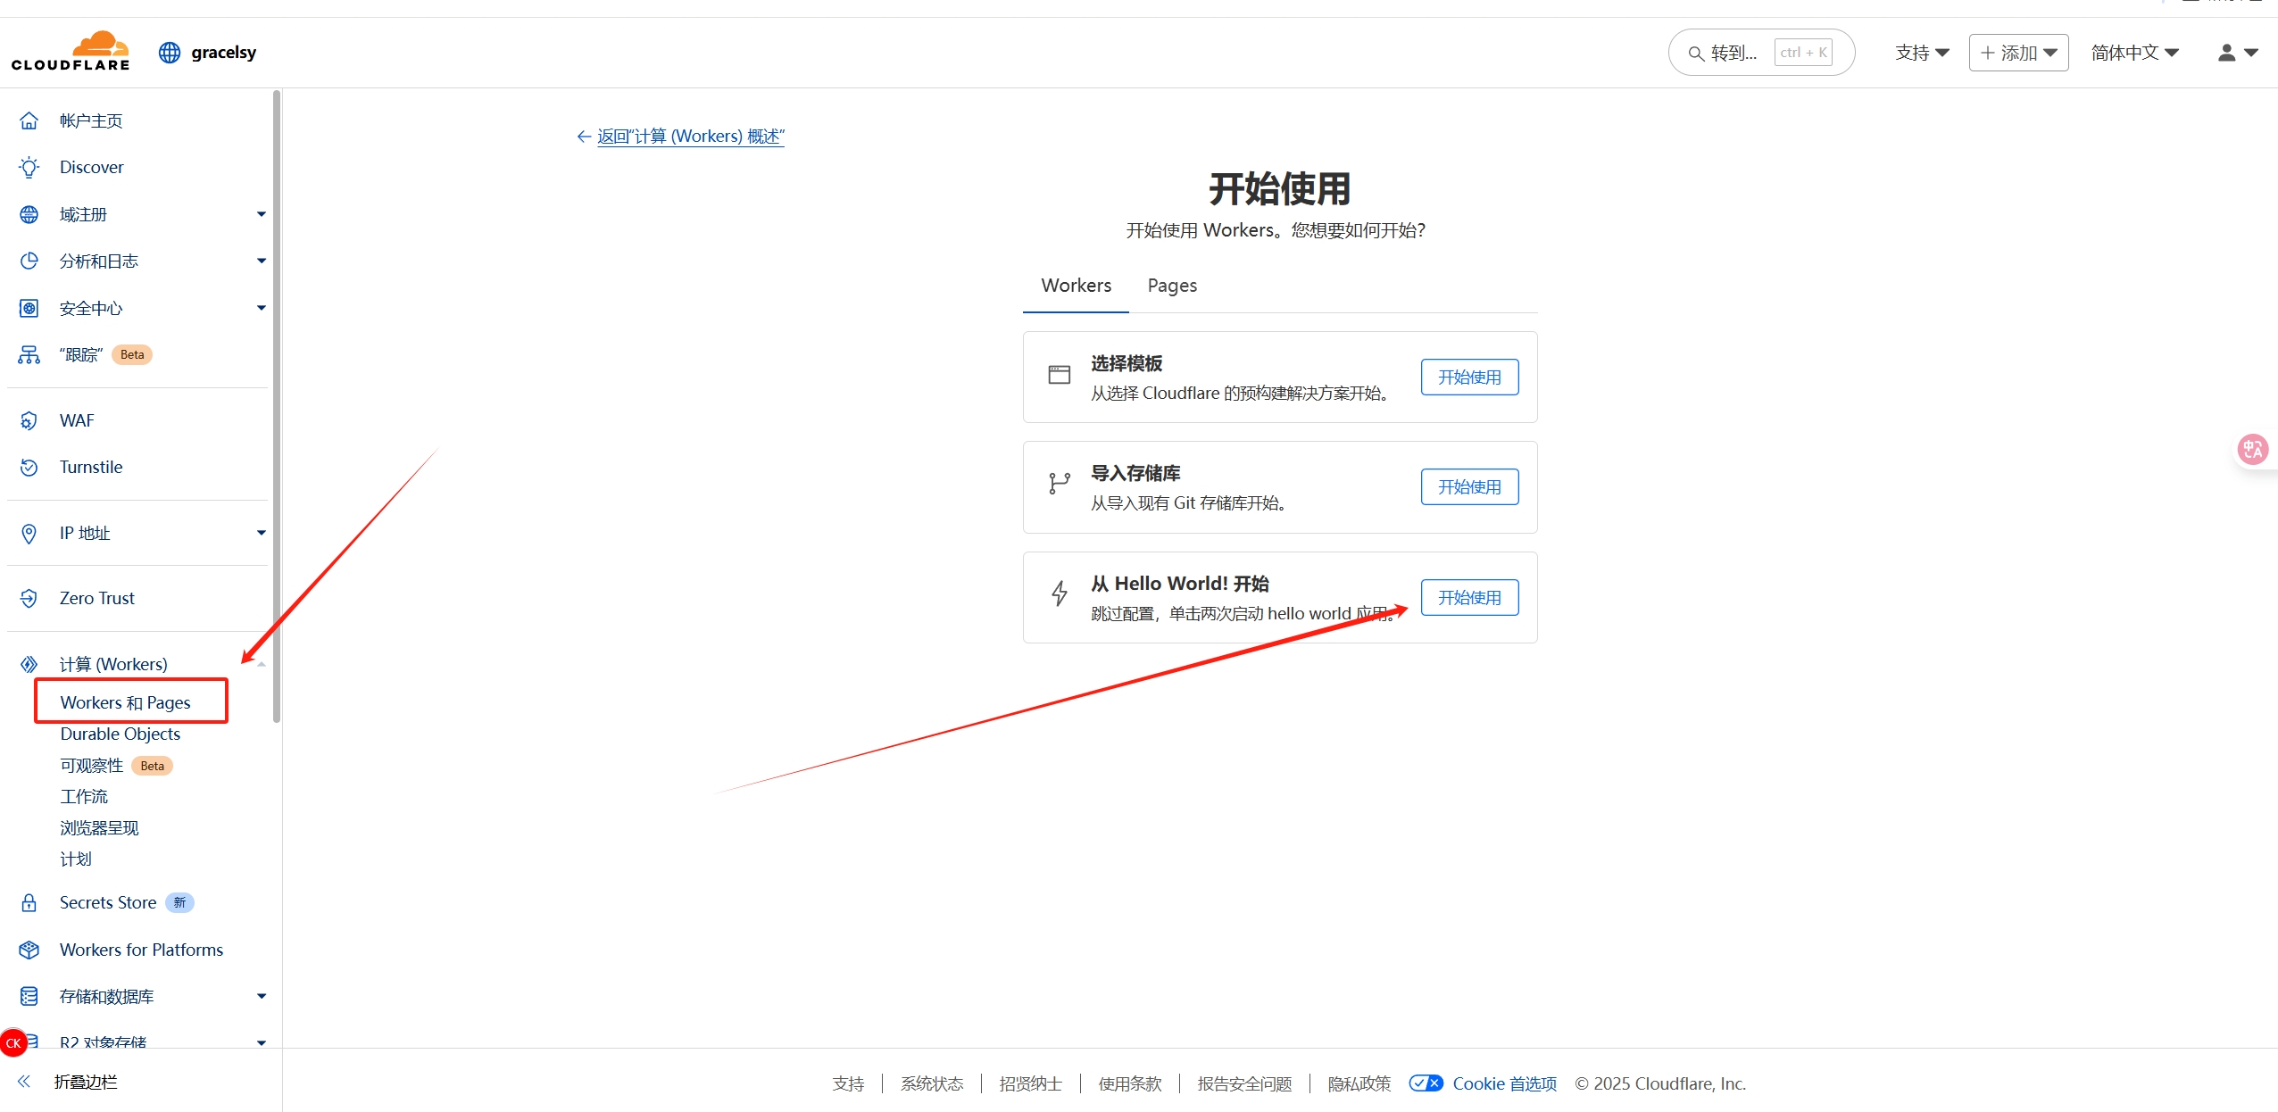Start with Hello World 开始使用 button
Image resolution: width=2278 pixels, height=1112 pixels.
point(1468,597)
